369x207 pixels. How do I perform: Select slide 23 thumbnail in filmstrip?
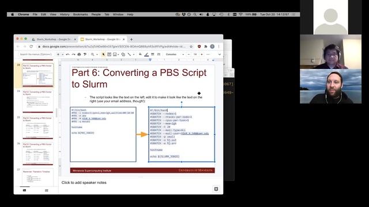38,75
